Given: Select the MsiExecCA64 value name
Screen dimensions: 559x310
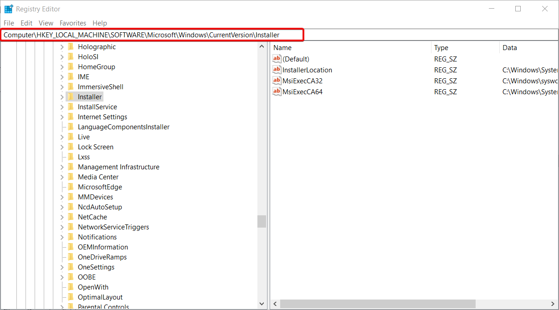Looking at the screenshot, I should 303,91.
